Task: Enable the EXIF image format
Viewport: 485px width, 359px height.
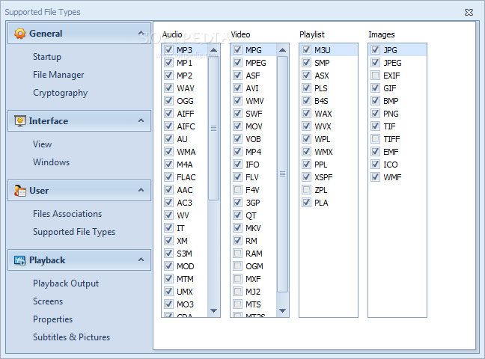Action: tap(376, 76)
